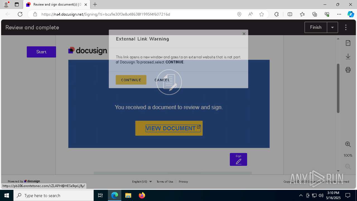
Task: Open the Windows Start menu
Action: pos(7,195)
